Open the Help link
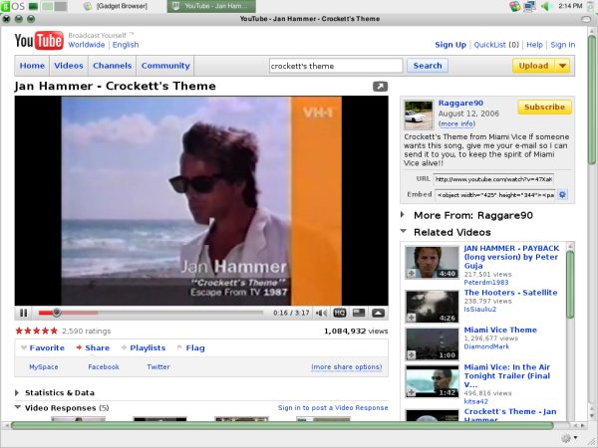 coord(534,45)
